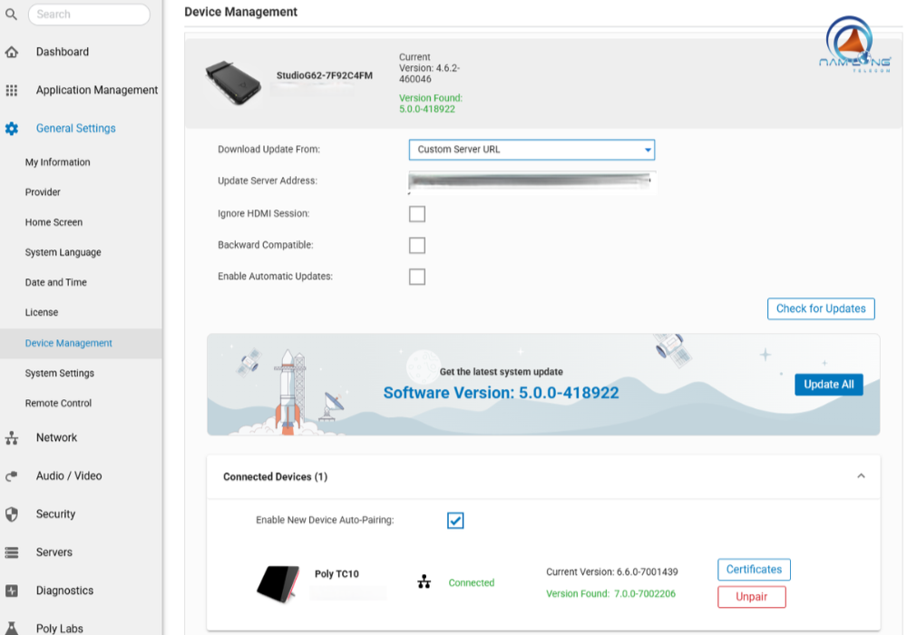
Task: Click the Poly Labs flask icon
Action: point(12,628)
